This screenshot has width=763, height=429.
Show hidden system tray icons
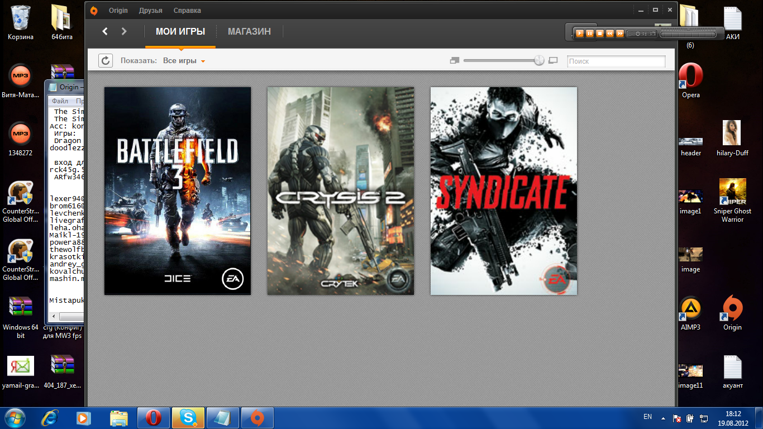(663, 418)
